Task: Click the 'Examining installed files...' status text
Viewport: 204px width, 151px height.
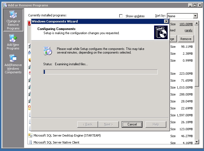Action: pyautogui.click(x=71, y=64)
